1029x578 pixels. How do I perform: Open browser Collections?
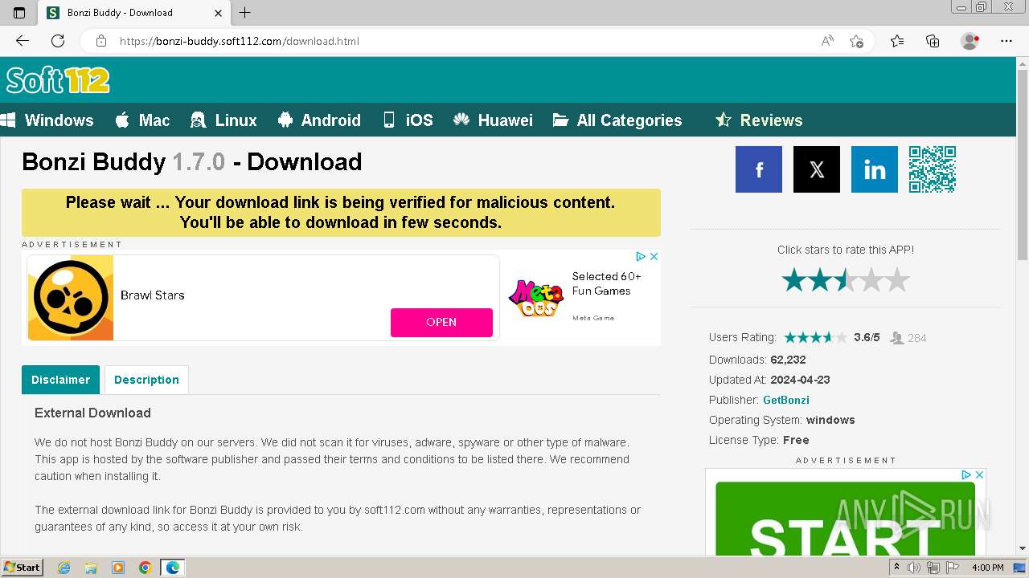[x=933, y=41]
